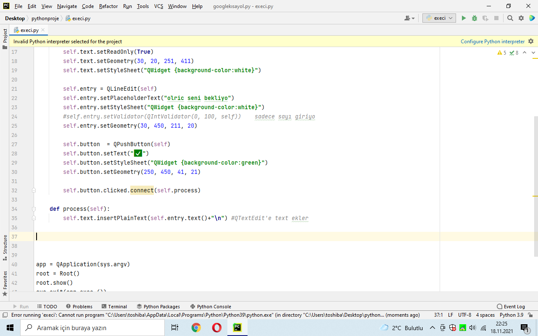Open the execi run configuration dropdown
The image size is (538, 336).
pos(439,18)
